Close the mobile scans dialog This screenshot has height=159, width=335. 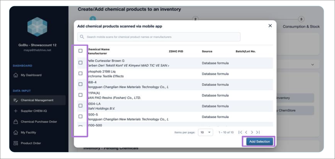pos(270,26)
